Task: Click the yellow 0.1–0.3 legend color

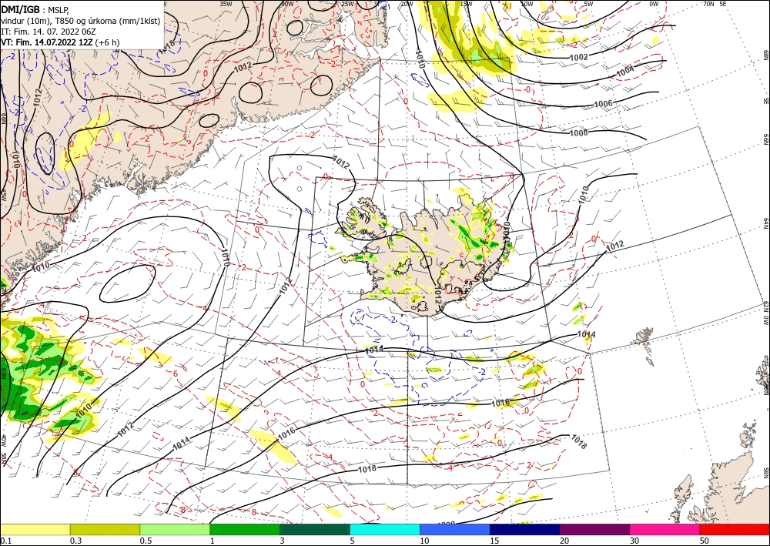Action: click(35, 529)
